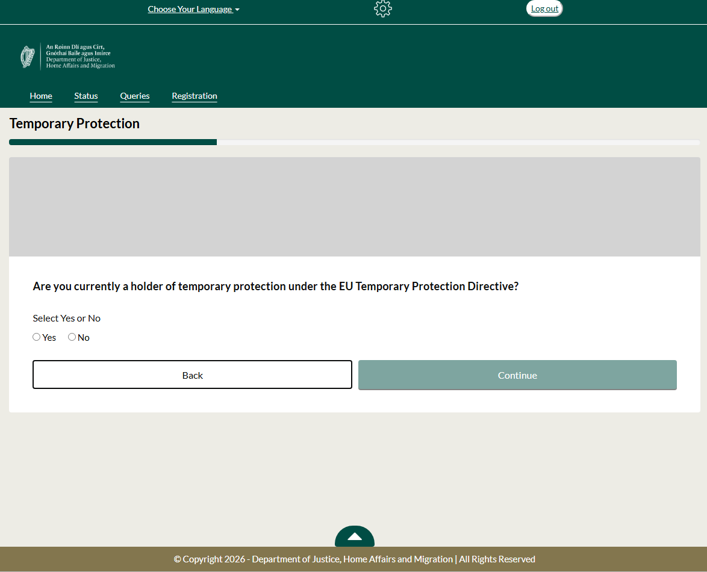The image size is (707, 572).
Task: Open the Registration menu item
Action: tap(195, 96)
